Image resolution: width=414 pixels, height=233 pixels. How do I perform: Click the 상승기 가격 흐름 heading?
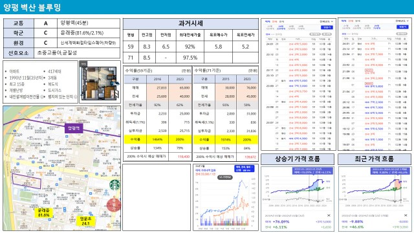pos(298,159)
